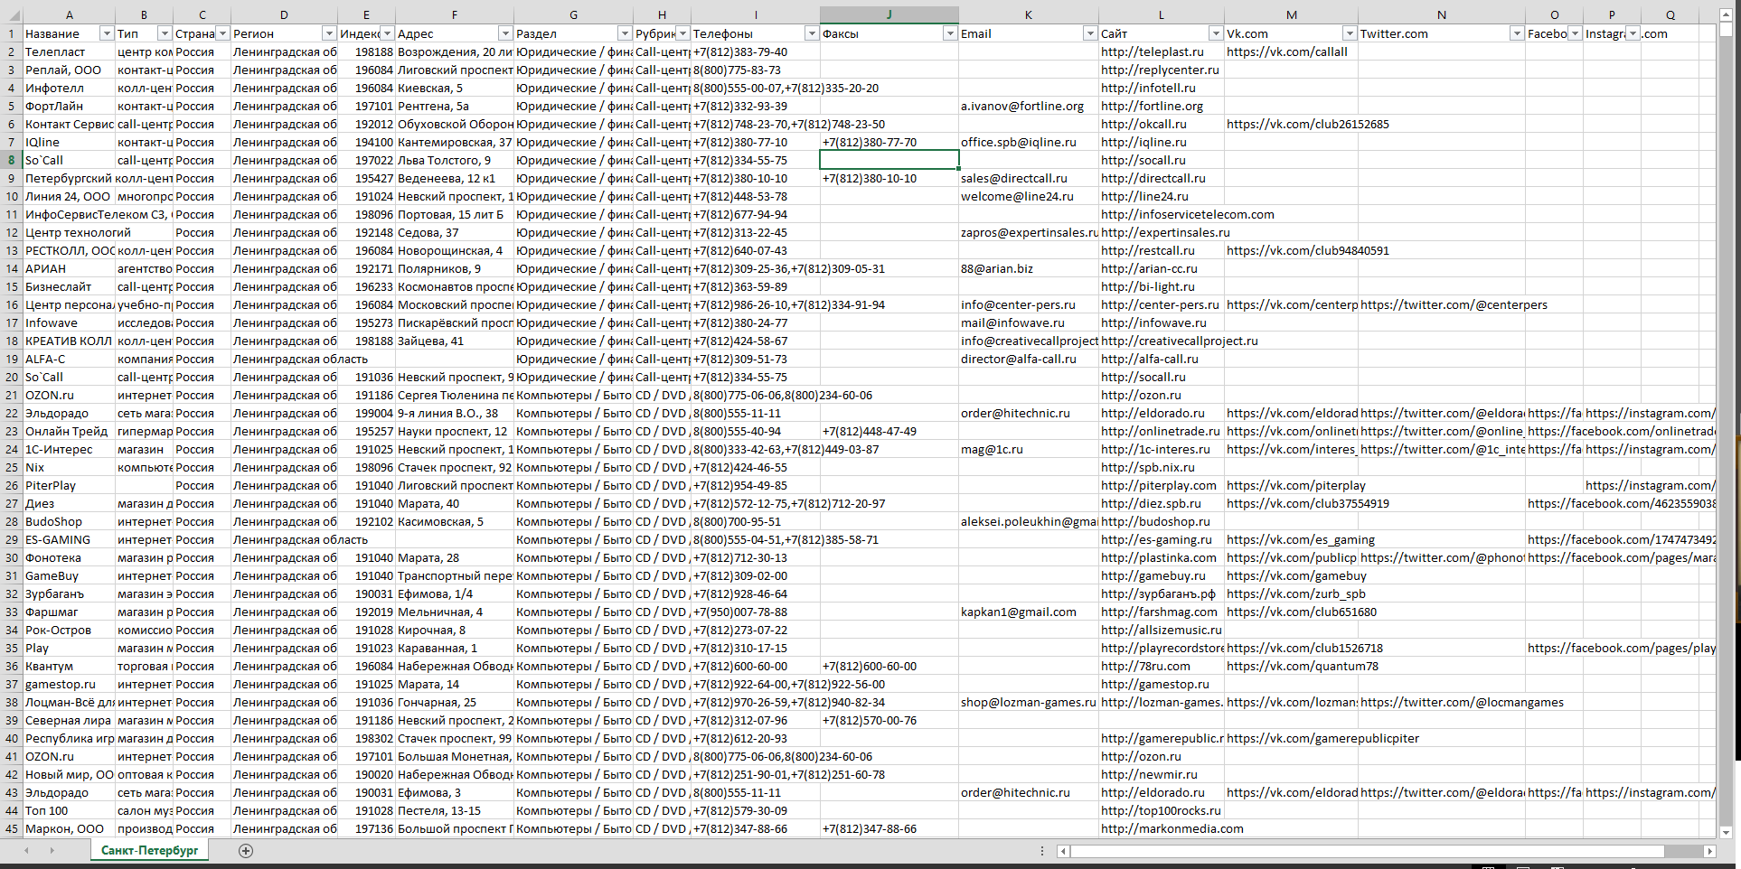Screen dimensions: 1741x869
Task: Open filter dropdown for Instagram column
Action: point(1633,33)
